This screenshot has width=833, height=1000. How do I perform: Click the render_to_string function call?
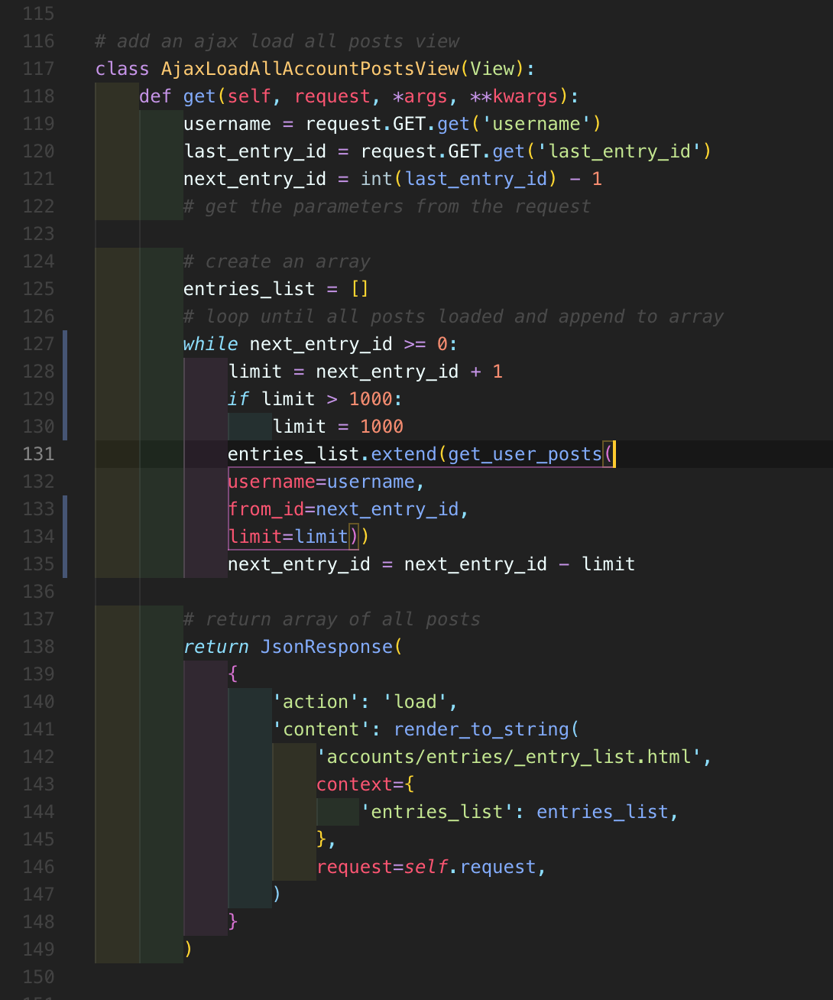pos(481,730)
